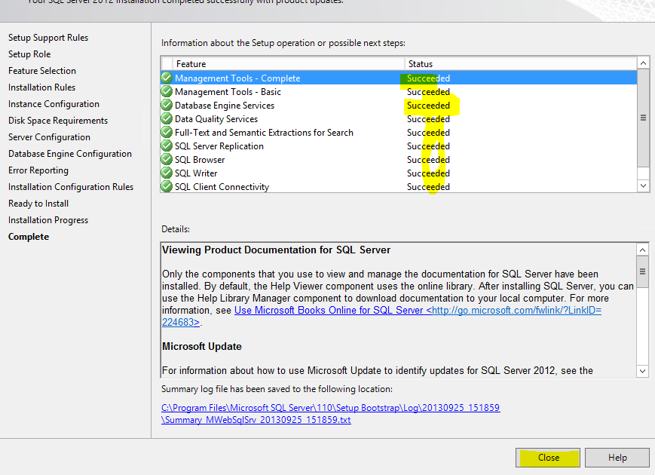Click Succeeded status of SQL Writer
655x475 pixels.
coord(428,173)
